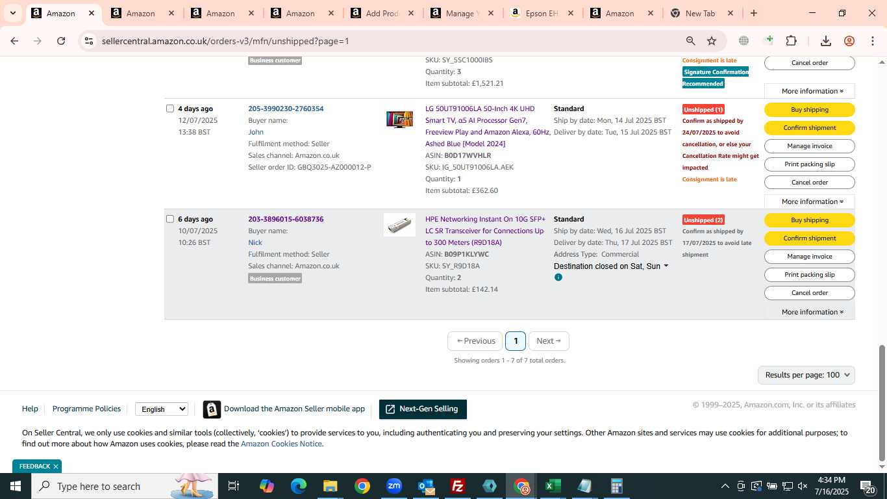Launch FileZilla from the taskbar
Image resolution: width=887 pixels, height=499 pixels.
click(x=458, y=486)
